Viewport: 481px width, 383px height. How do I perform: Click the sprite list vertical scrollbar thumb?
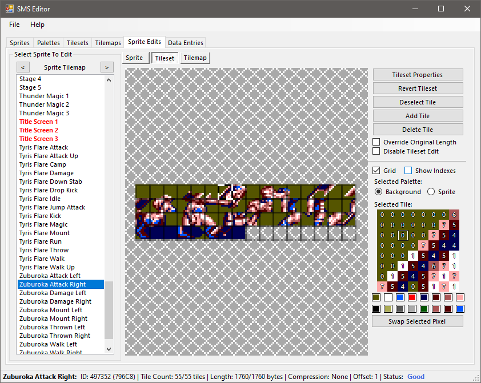(109, 310)
